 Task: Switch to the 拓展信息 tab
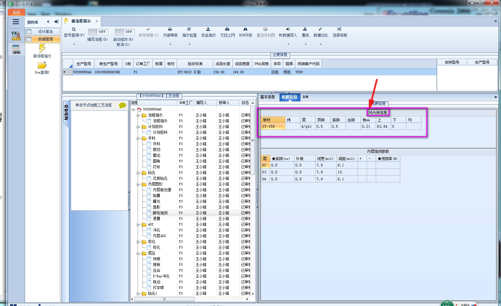tap(290, 97)
